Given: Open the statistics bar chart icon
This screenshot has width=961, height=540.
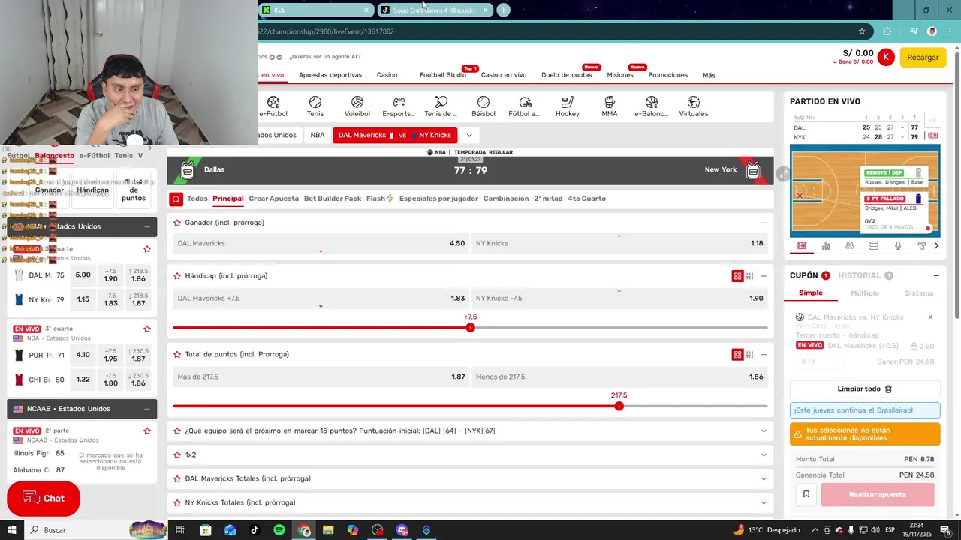Looking at the screenshot, I should (x=826, y=245).
